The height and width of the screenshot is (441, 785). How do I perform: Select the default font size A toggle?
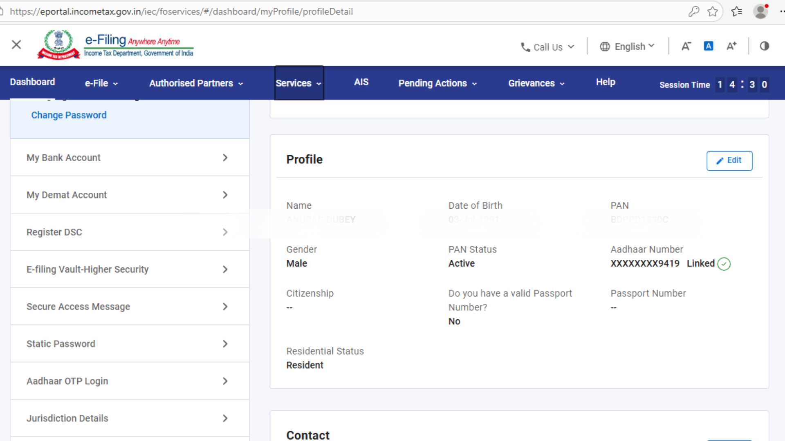pyautogui.click(x=709, y=46)
